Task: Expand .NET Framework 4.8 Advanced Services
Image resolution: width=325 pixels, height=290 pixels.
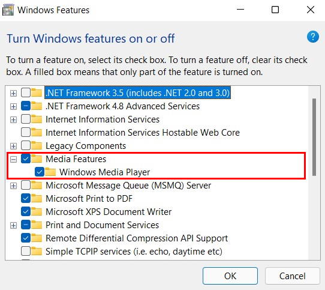Action: [x=13, y=106]
